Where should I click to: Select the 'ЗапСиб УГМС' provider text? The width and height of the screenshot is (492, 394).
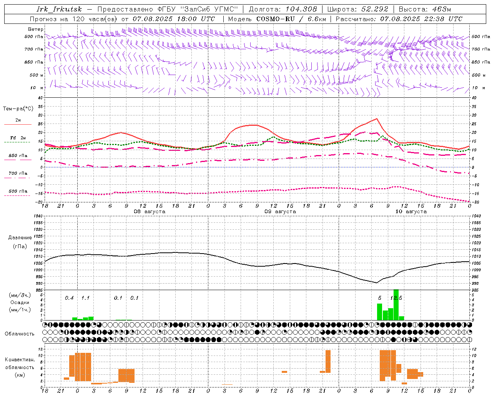tap(209, 9)
